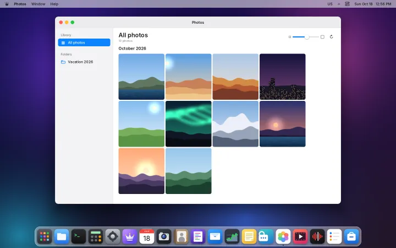Click the date and time in the menu bar
Image resolution: width=396 pixels, height=248 pixels.
tap(373, 4)
